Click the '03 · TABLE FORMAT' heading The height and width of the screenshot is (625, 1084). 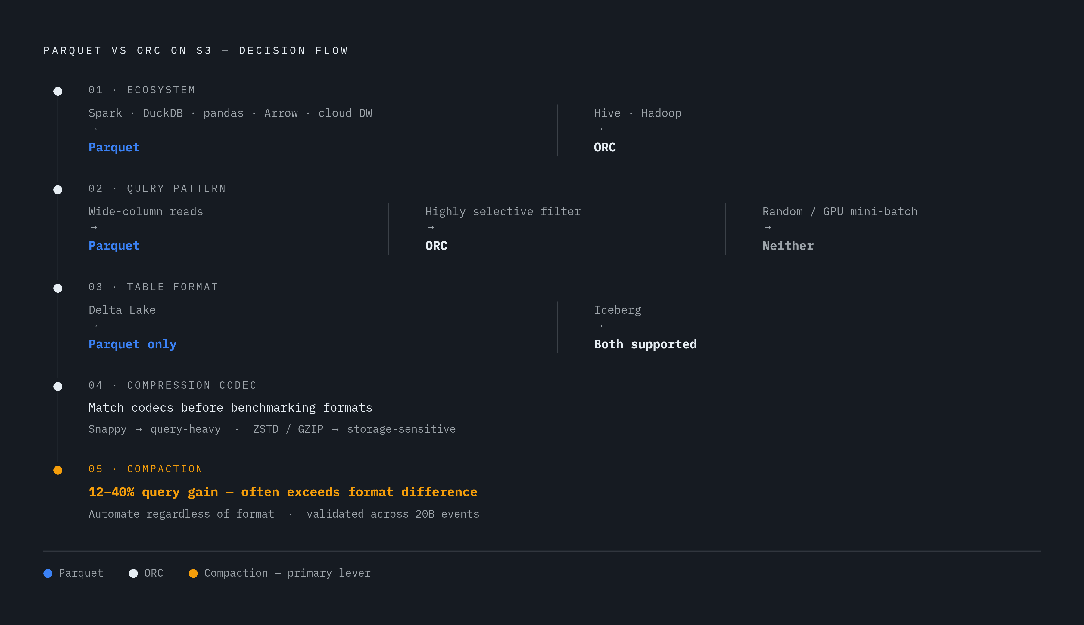click(x=153, y=286)
